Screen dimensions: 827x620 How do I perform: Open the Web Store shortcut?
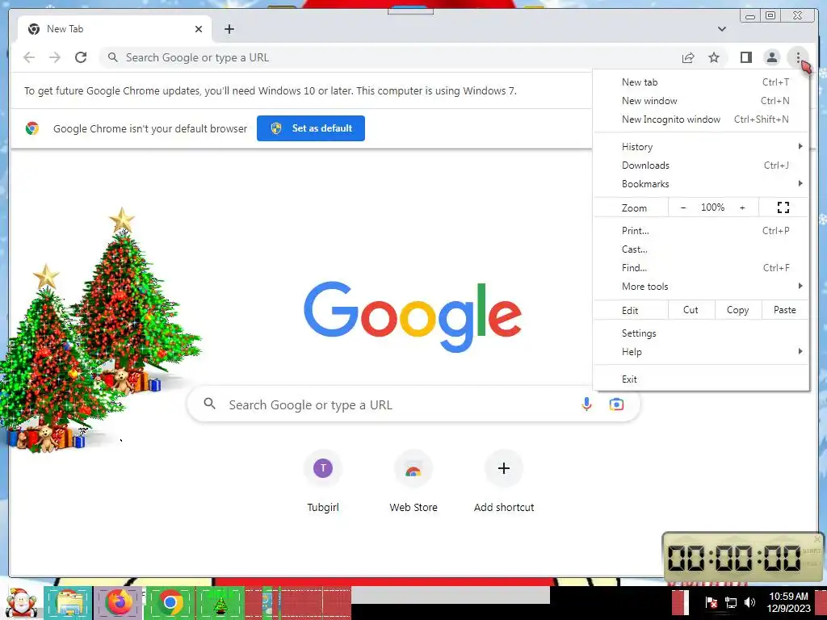[x=413, y=483]
